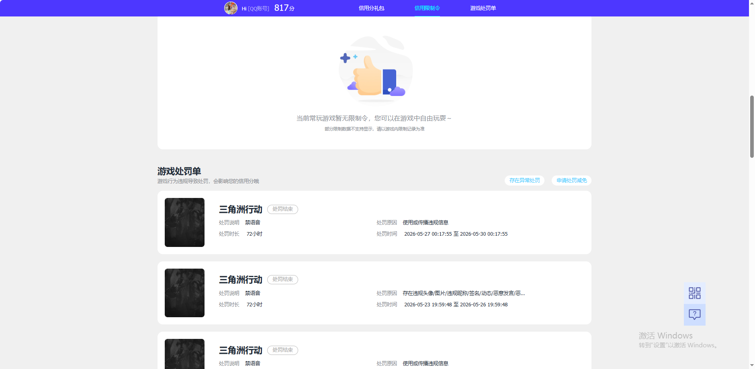
Task: Click 处罚结束 badge on second penalty card
Action: click(282, 279)
